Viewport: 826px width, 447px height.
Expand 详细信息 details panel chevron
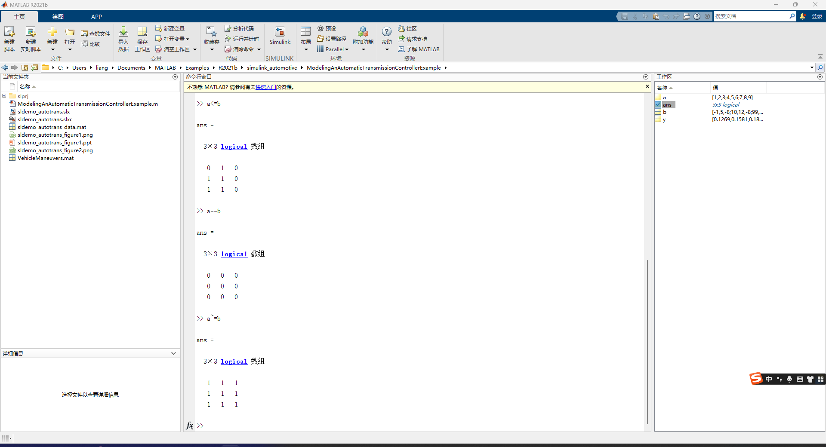(174, 353)
